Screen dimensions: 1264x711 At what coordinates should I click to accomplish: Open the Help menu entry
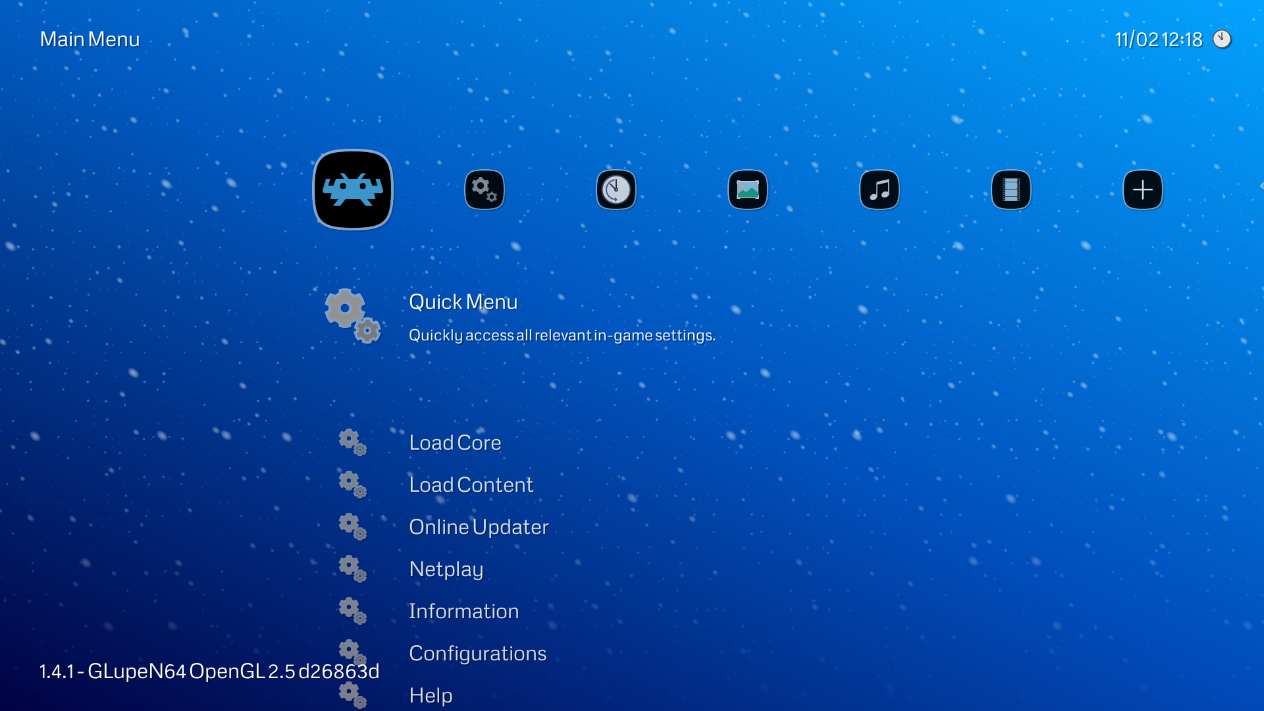(431, 696)
